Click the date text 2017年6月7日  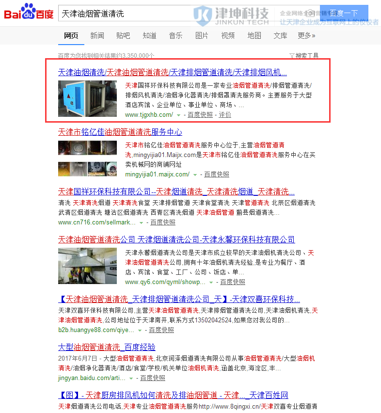pyautogui.click(x=78, y=359)
